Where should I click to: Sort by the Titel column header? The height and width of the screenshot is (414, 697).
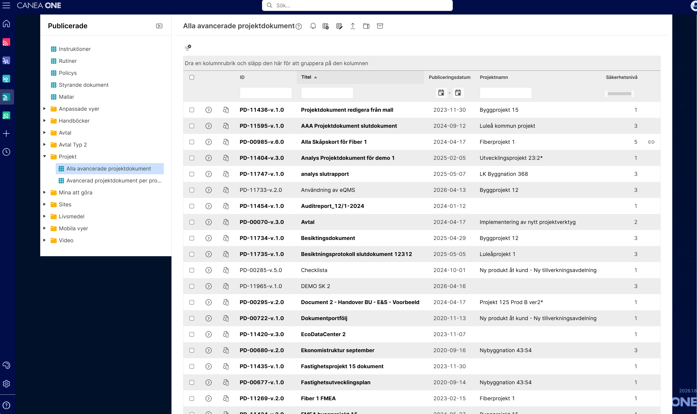point(306,77)
